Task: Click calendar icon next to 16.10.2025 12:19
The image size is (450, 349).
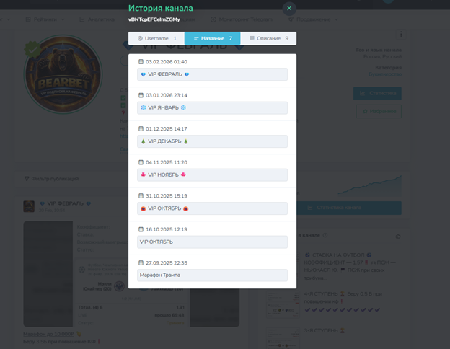Action: [141, 229]
